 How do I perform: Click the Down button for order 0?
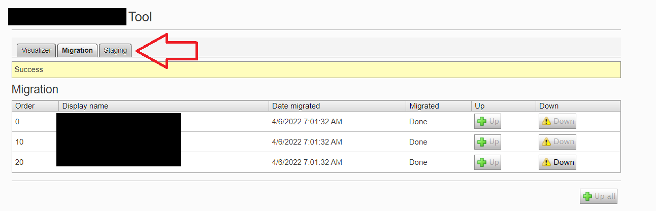click(557, 122)
